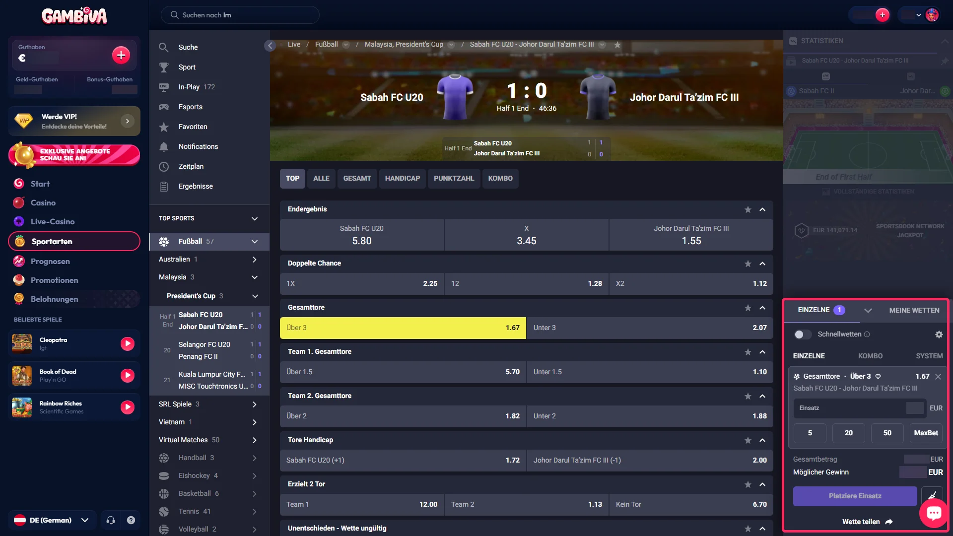Select draw X odds 3.45

pyautogui.click(x=527, y=235)
